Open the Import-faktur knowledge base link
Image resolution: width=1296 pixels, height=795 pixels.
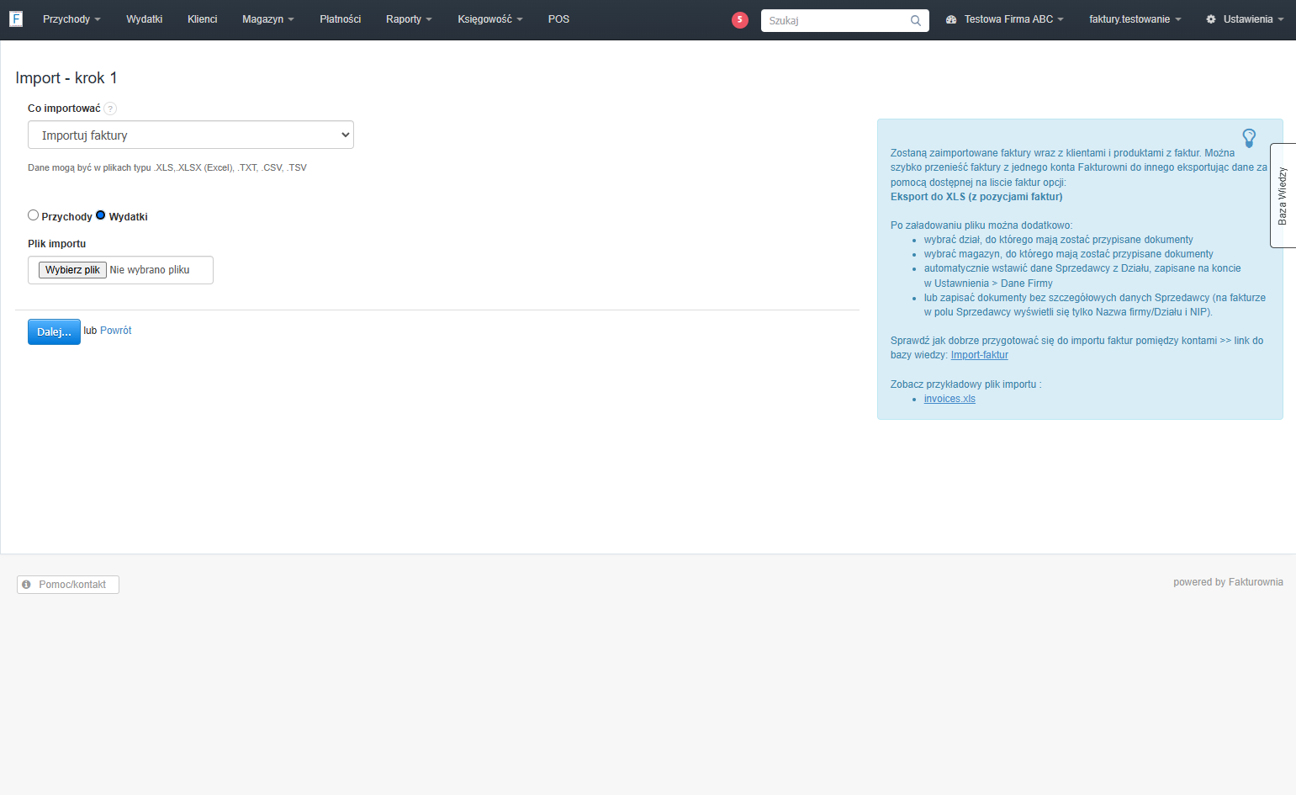click(980, 355)
